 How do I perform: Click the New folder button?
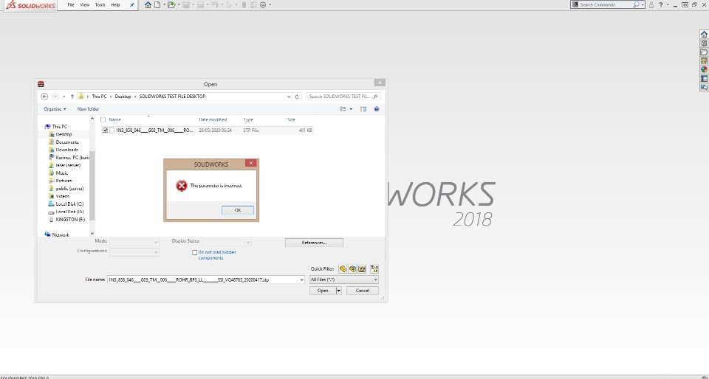pyautogui.click(x=88, y=108)
